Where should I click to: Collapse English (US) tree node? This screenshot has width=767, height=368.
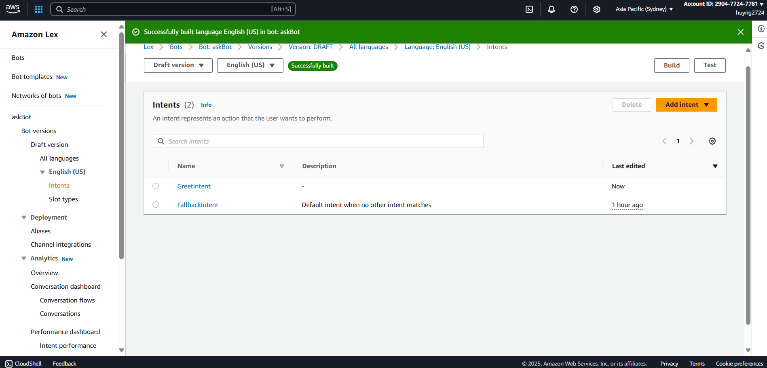coord(42,172)
